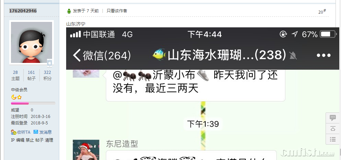Filter posts with 只看该作者 link
This screenshot has width=341, height=160.
[x=117, y=11]
